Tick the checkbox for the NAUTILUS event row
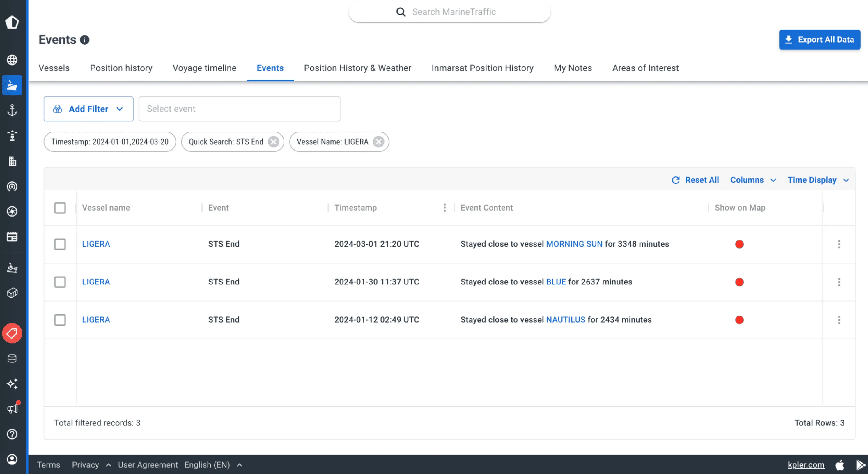This screenshot has height=474, width=868. pos(60,320)
